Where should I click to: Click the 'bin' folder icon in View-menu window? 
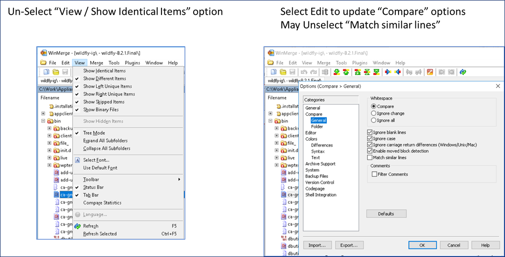(x=50, y=121)
